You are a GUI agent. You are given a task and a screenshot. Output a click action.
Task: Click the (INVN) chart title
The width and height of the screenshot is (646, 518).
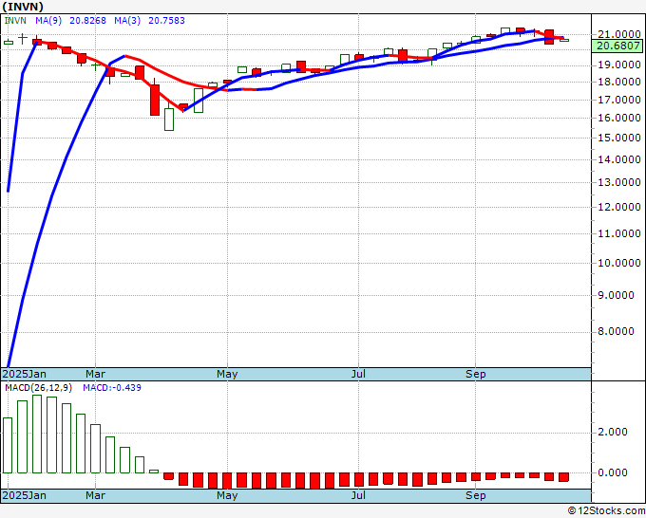click(23, 7)
